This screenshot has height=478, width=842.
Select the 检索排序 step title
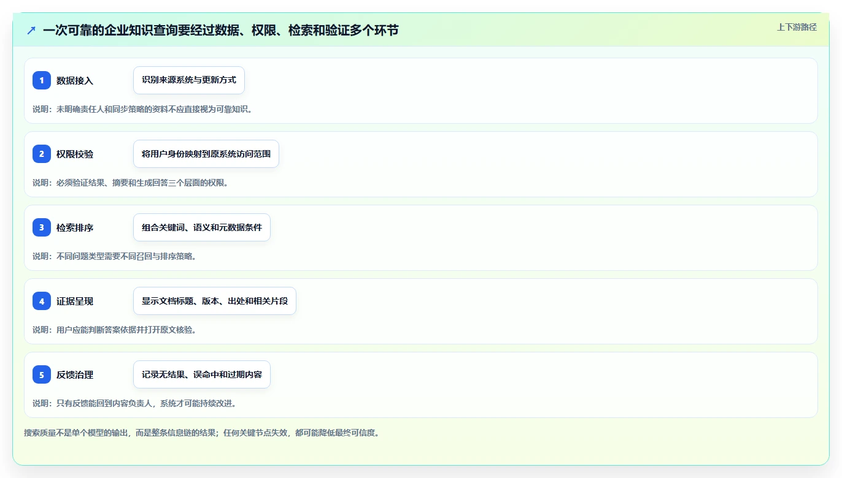75,227
